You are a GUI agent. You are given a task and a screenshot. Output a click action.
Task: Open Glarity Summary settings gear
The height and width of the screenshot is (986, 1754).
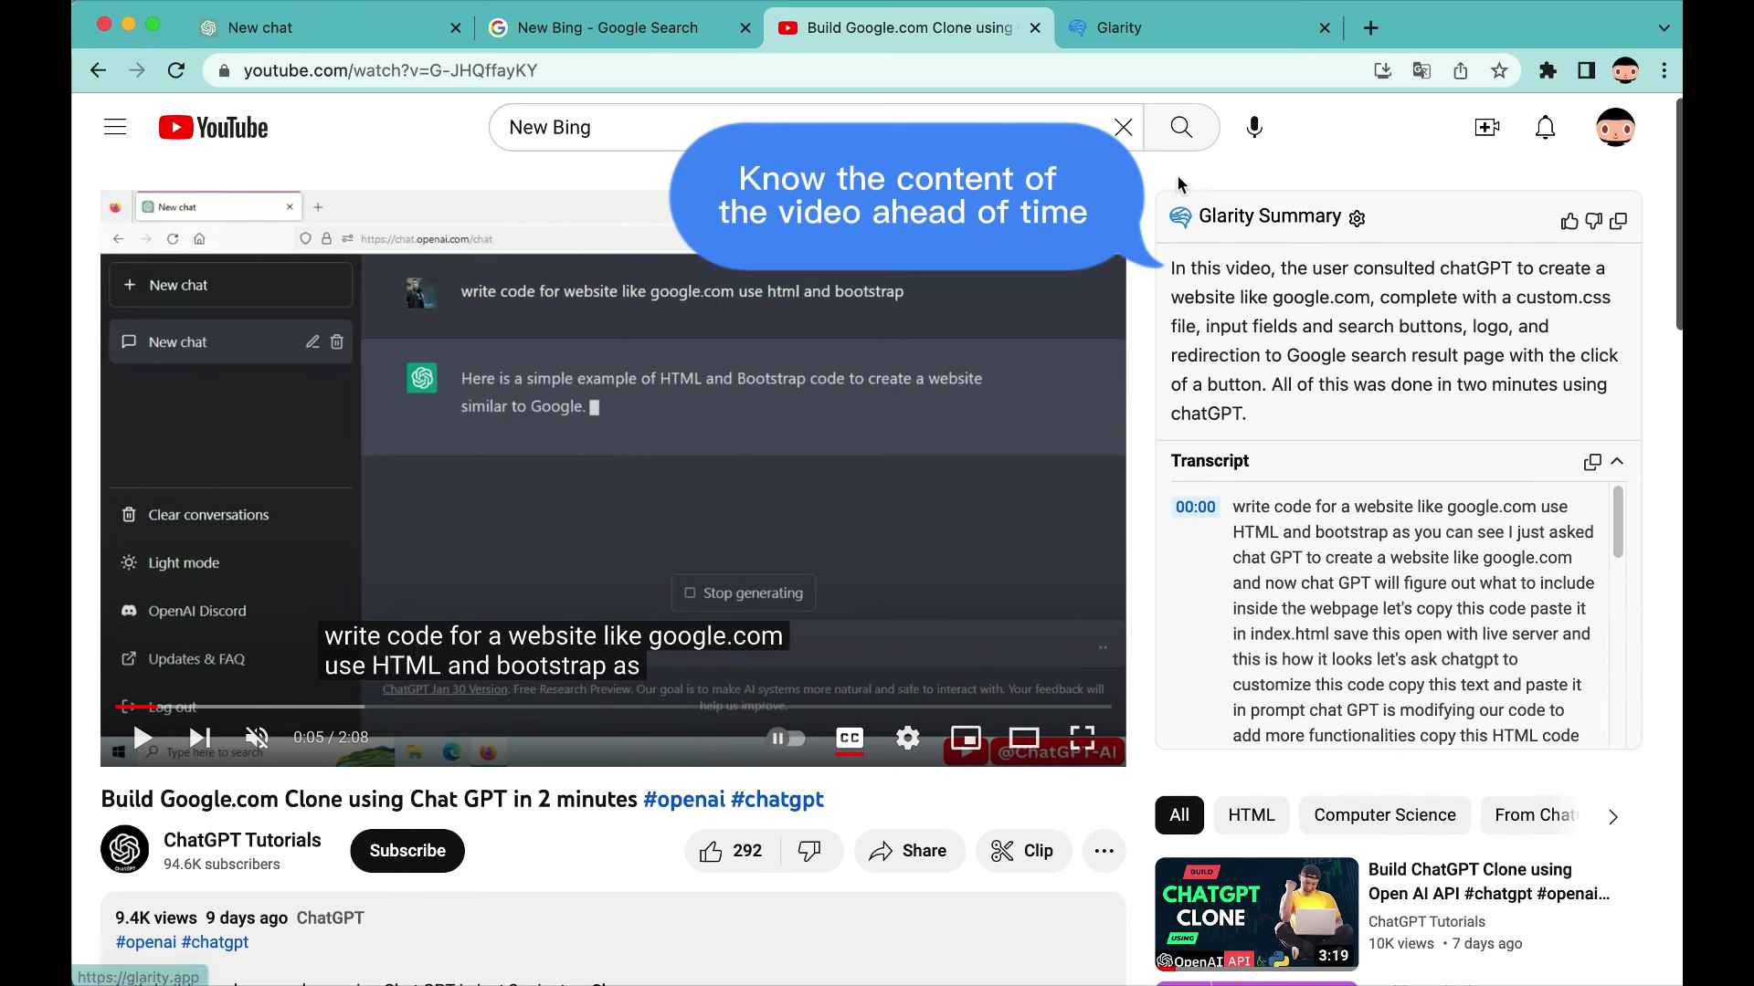pos(1357,218)
